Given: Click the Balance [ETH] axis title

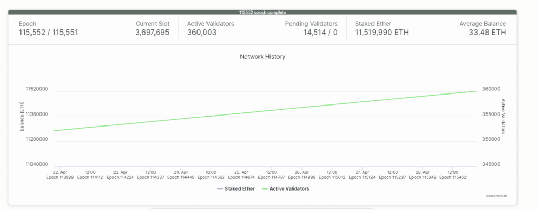Looking at the screenshot, I should 22,117.
